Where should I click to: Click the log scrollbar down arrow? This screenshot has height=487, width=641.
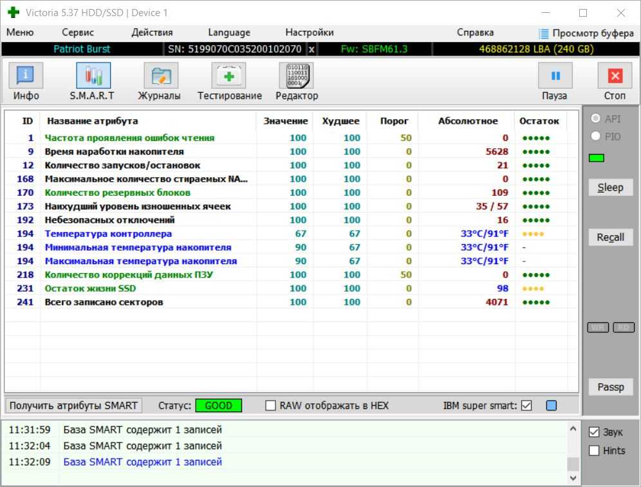[573, 477]
